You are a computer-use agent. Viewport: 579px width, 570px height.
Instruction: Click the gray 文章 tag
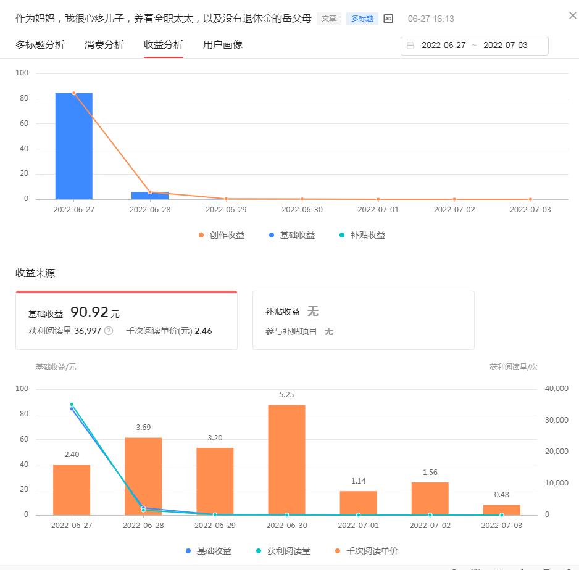point(329,18)
